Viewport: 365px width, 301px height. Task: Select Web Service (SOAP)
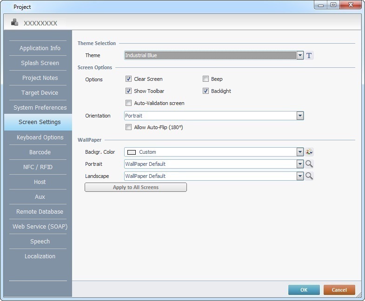(40, 227)
